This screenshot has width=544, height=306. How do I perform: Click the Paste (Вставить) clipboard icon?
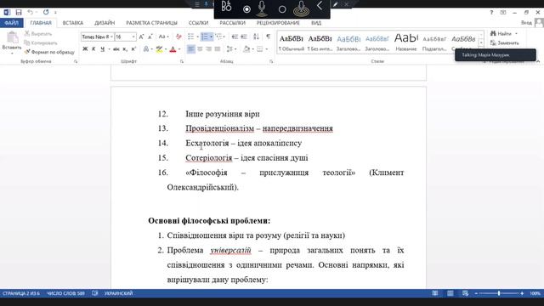pyautogui.click(x=12, y=37)
